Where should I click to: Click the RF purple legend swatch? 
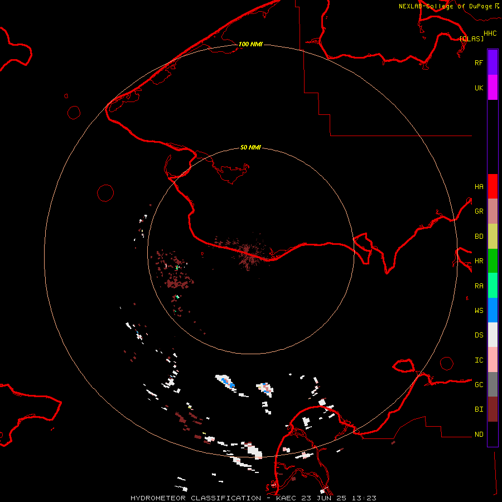coord(493,62)
